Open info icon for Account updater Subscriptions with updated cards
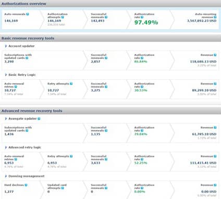This screenshot has height=199, width=221. [27, 58]
